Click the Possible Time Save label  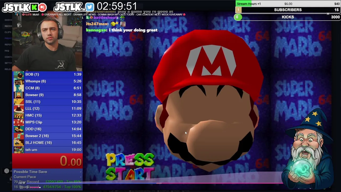[30, 172]
